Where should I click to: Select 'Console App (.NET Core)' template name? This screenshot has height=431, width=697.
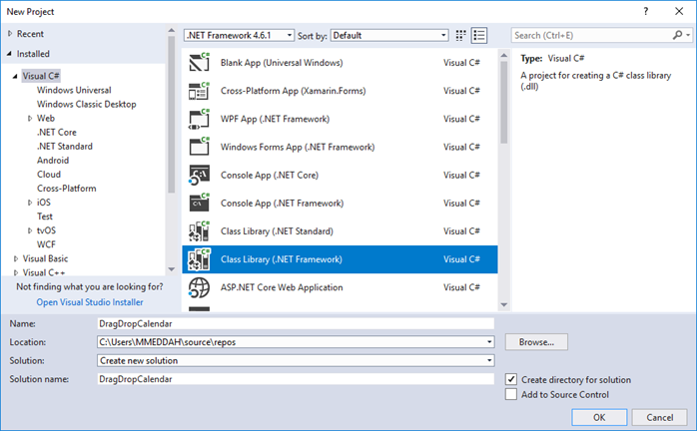(x=270, y=175)
